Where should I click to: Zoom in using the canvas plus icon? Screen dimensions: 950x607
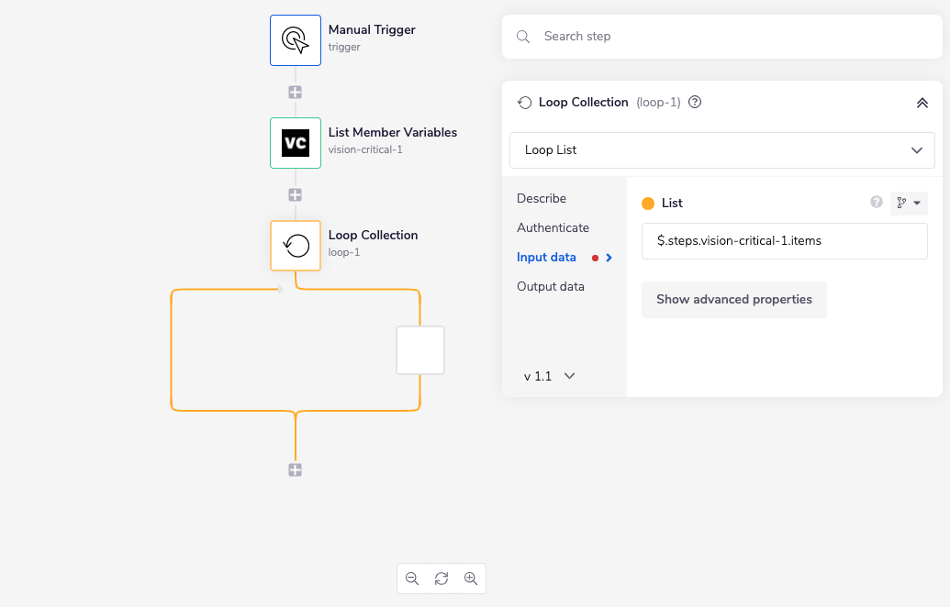coord(471,579)
